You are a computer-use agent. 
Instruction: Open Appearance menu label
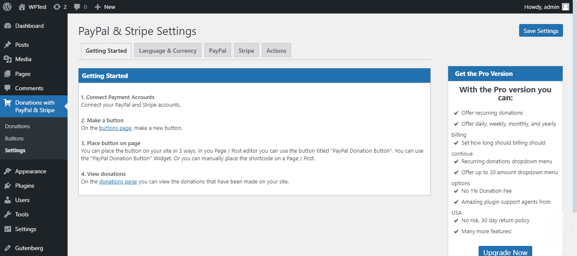pos(31,171)
